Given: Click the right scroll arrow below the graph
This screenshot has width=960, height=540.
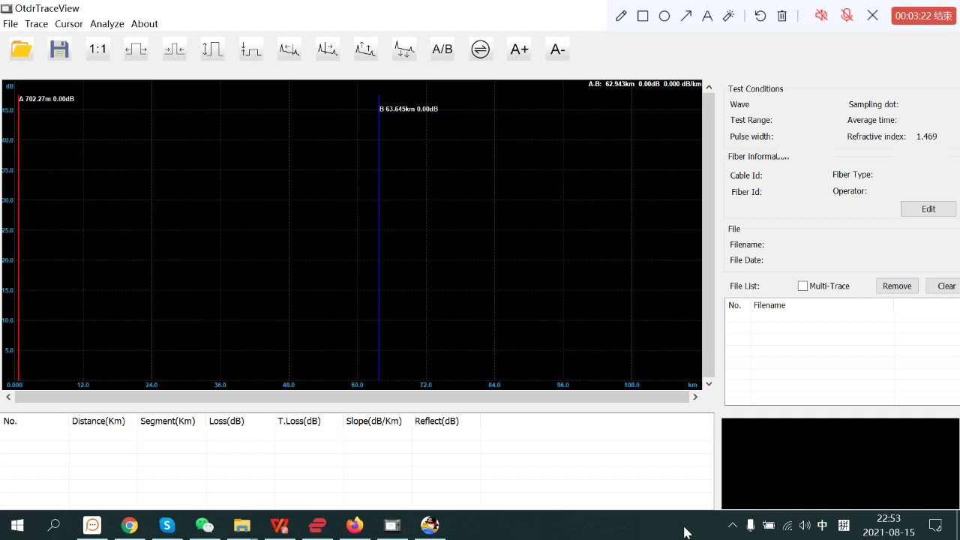Looking at the screenshot, I should click(x=695, y=397).
